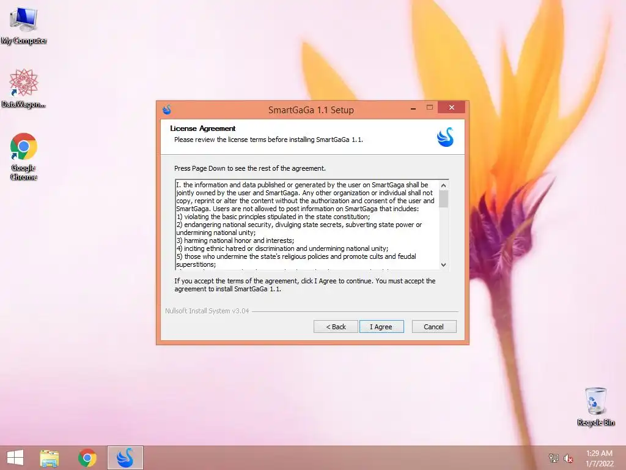The width and height of the screenshot is (626, 470).
Task: Click the network status tray icon
Action: pyautogui.click(x=553, y=458)
